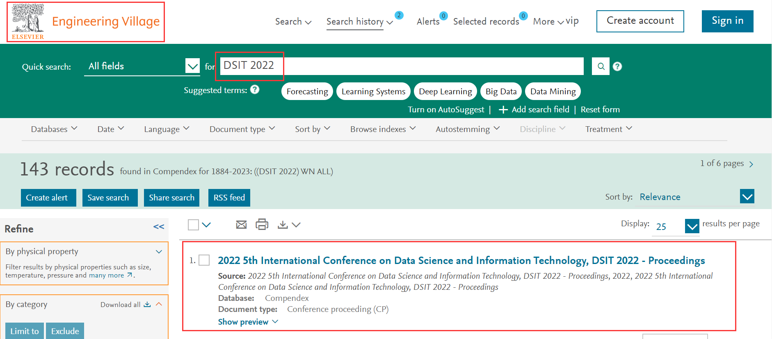Screen dimensions: 772x339
Task: Go to next results page arrow
Action: tap(751, 164)
